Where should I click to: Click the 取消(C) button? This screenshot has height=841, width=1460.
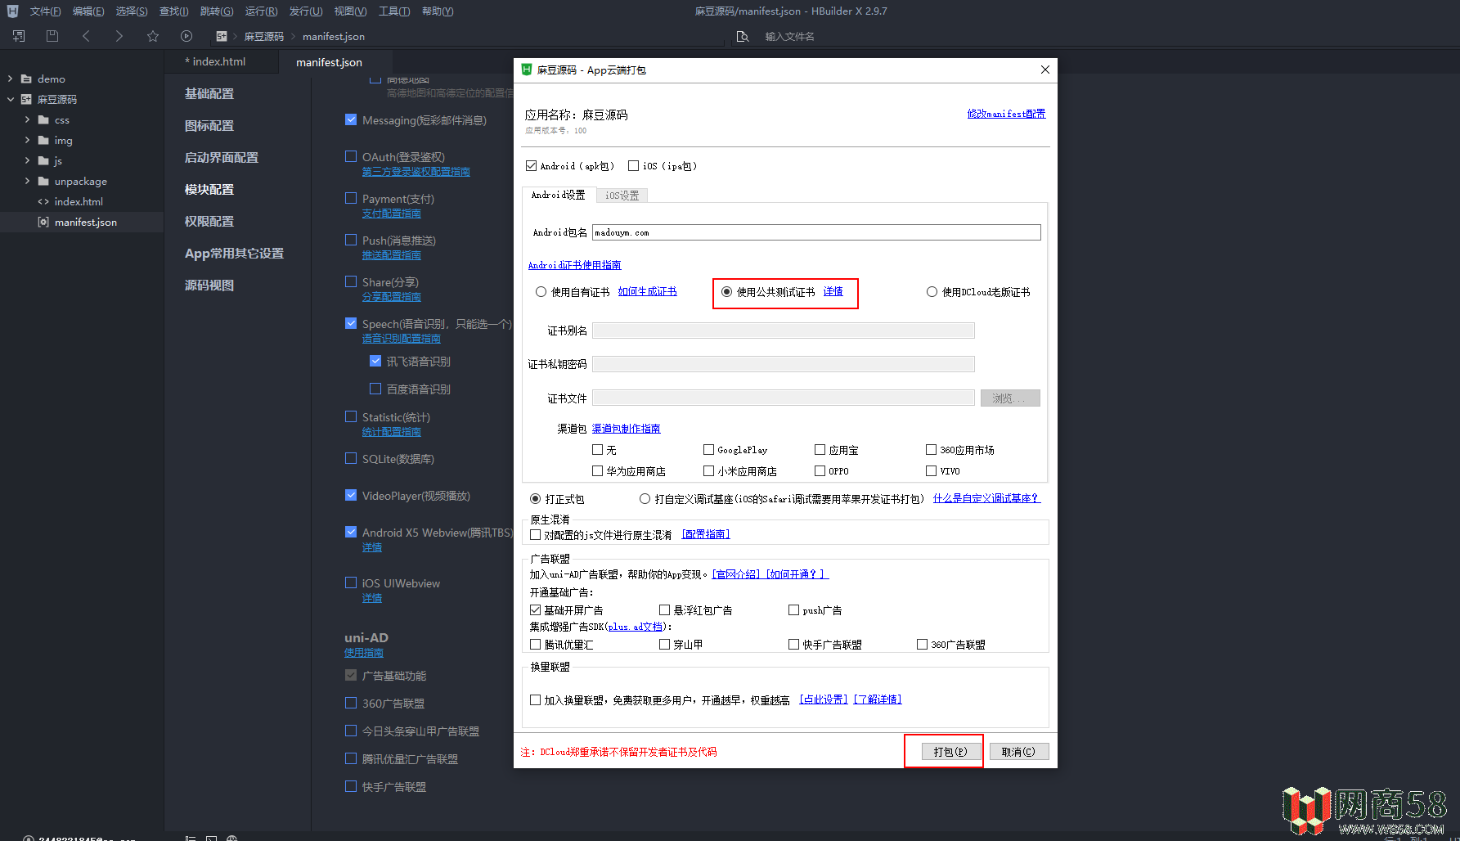(x=1018, y=752)
